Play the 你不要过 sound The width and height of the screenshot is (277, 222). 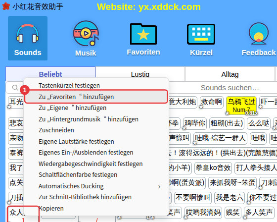click(x=262, y=197)
